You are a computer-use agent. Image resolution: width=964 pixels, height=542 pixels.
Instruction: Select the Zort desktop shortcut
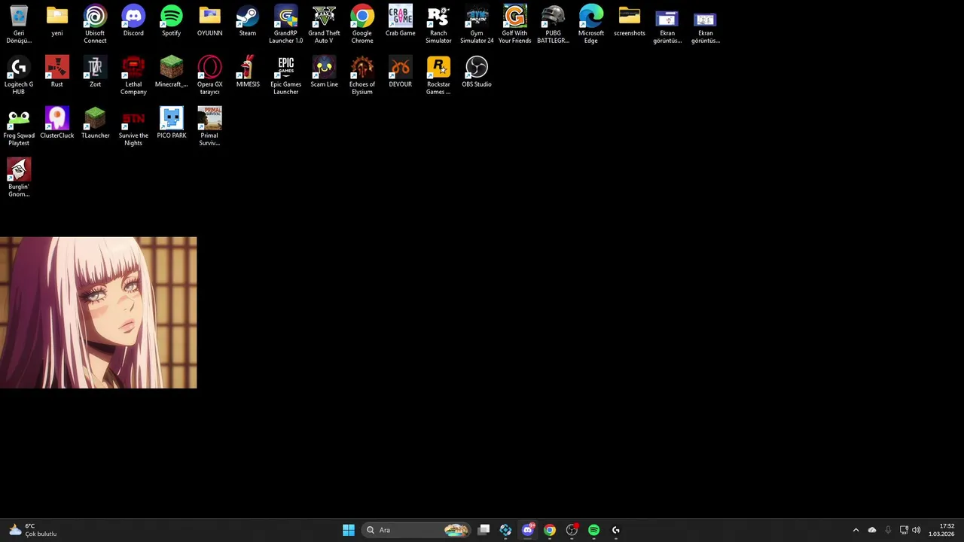pos(95,72)
